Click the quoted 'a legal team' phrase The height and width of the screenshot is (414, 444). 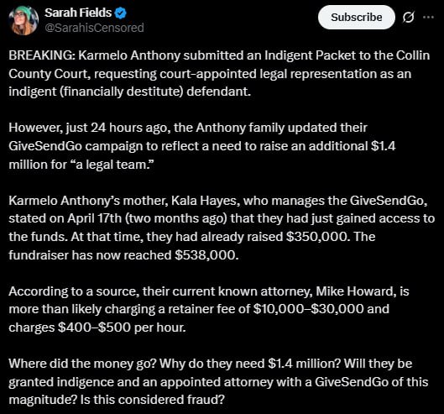(x=114, y=165)
